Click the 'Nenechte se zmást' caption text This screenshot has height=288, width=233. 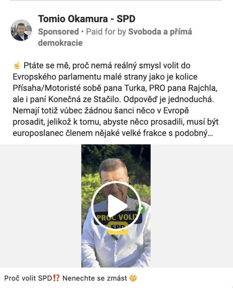95,278
